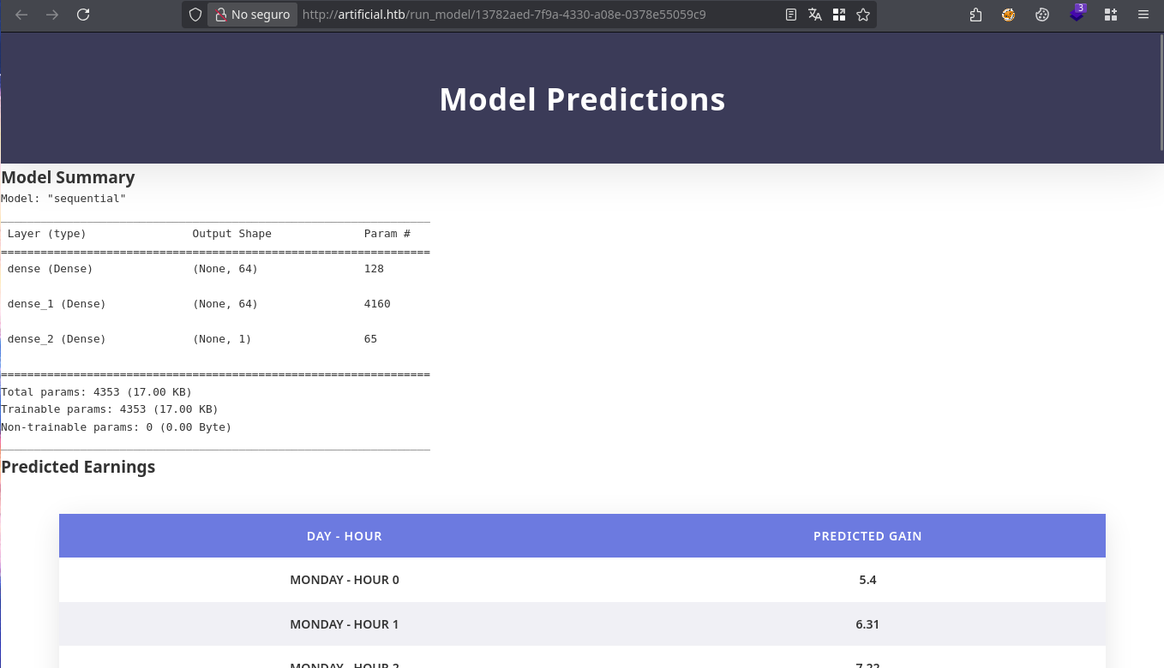Click the 'DAY - HOUR' table header

345,536
